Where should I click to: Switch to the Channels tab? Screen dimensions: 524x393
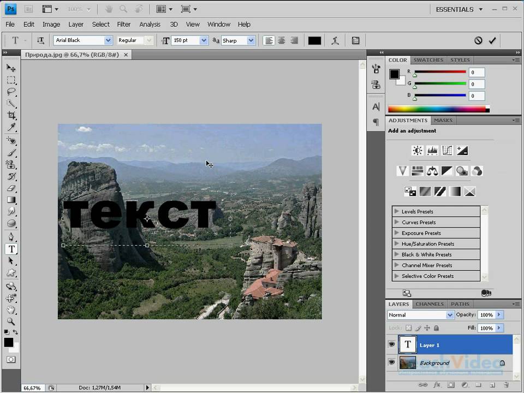430,304
